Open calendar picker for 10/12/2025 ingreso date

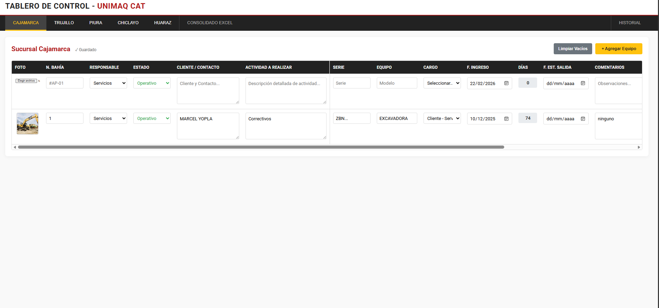click(506, 119)
